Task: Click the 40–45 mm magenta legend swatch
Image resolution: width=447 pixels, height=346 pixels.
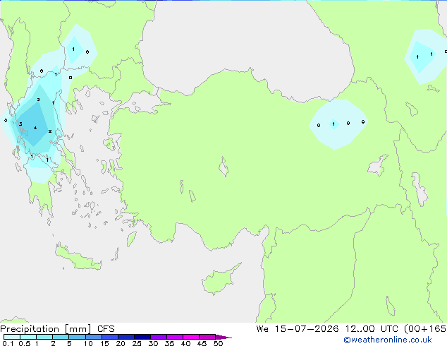Action: (191, 337)
